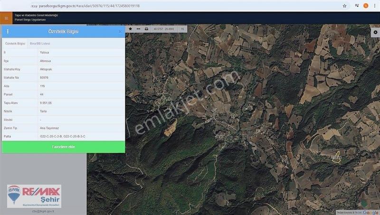The width and height of the screenshot is (380, 215).
Task: Select Zemin Tip value Ana Taşınmaz
Action: point(49,128)
